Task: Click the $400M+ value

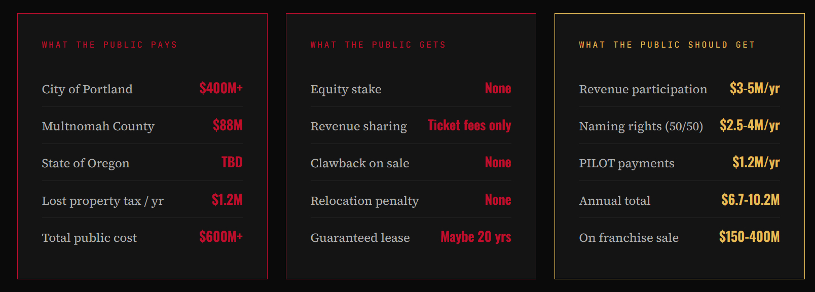Action: (x=221, y=88)
